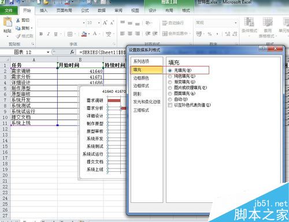289x222 pixels.
Task: Align text to middle of cell
Action: click(x=130, y=23)
